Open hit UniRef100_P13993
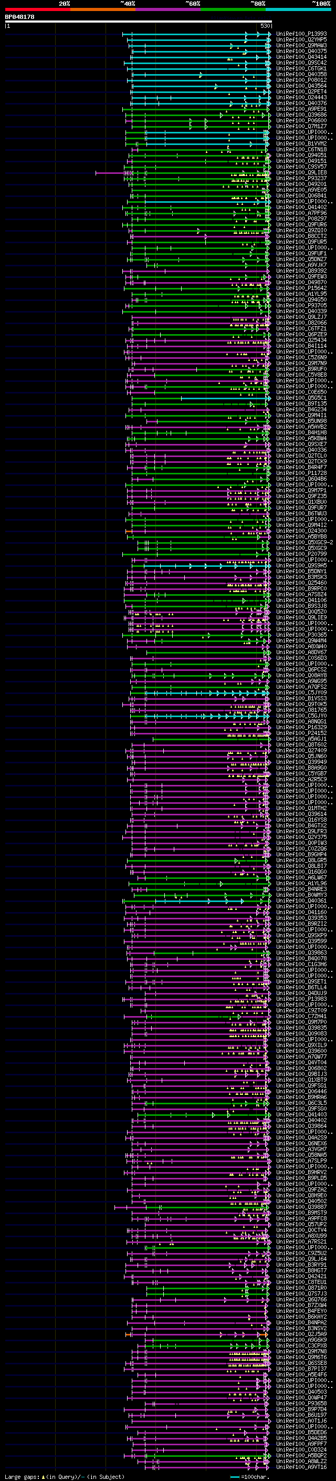Image resolution: width=336 pixels, height=1481 pixels. (301, 34)
